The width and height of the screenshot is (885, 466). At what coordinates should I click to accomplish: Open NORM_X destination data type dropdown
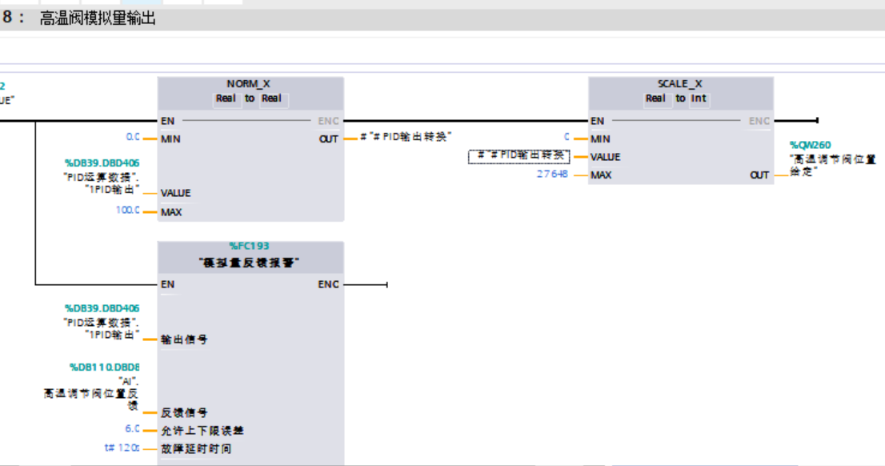coord(274,98)
